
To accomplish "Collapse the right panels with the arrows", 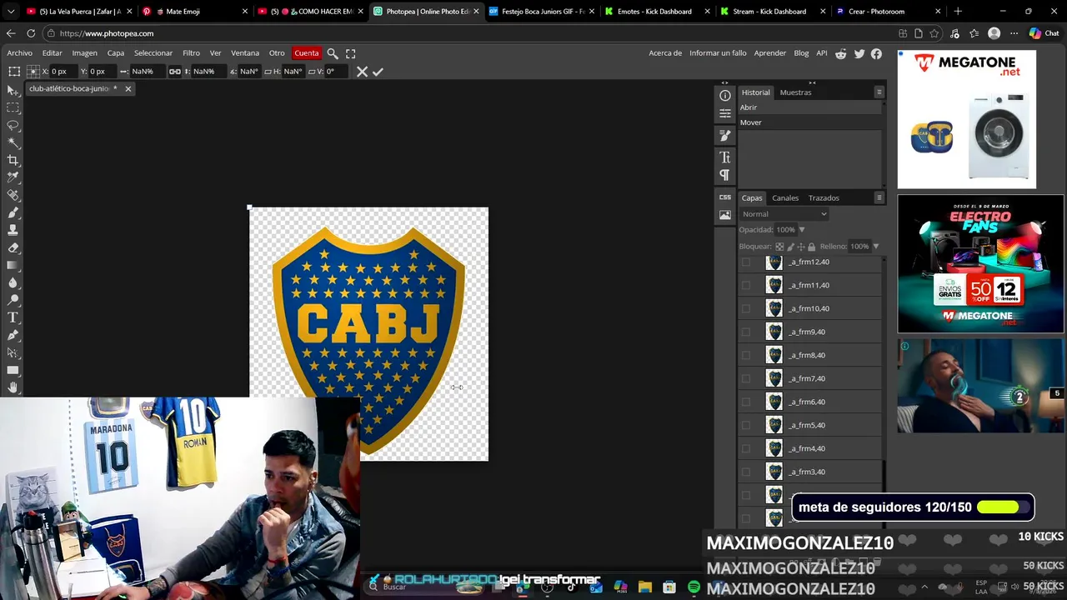I will click(x=812, y=82).
